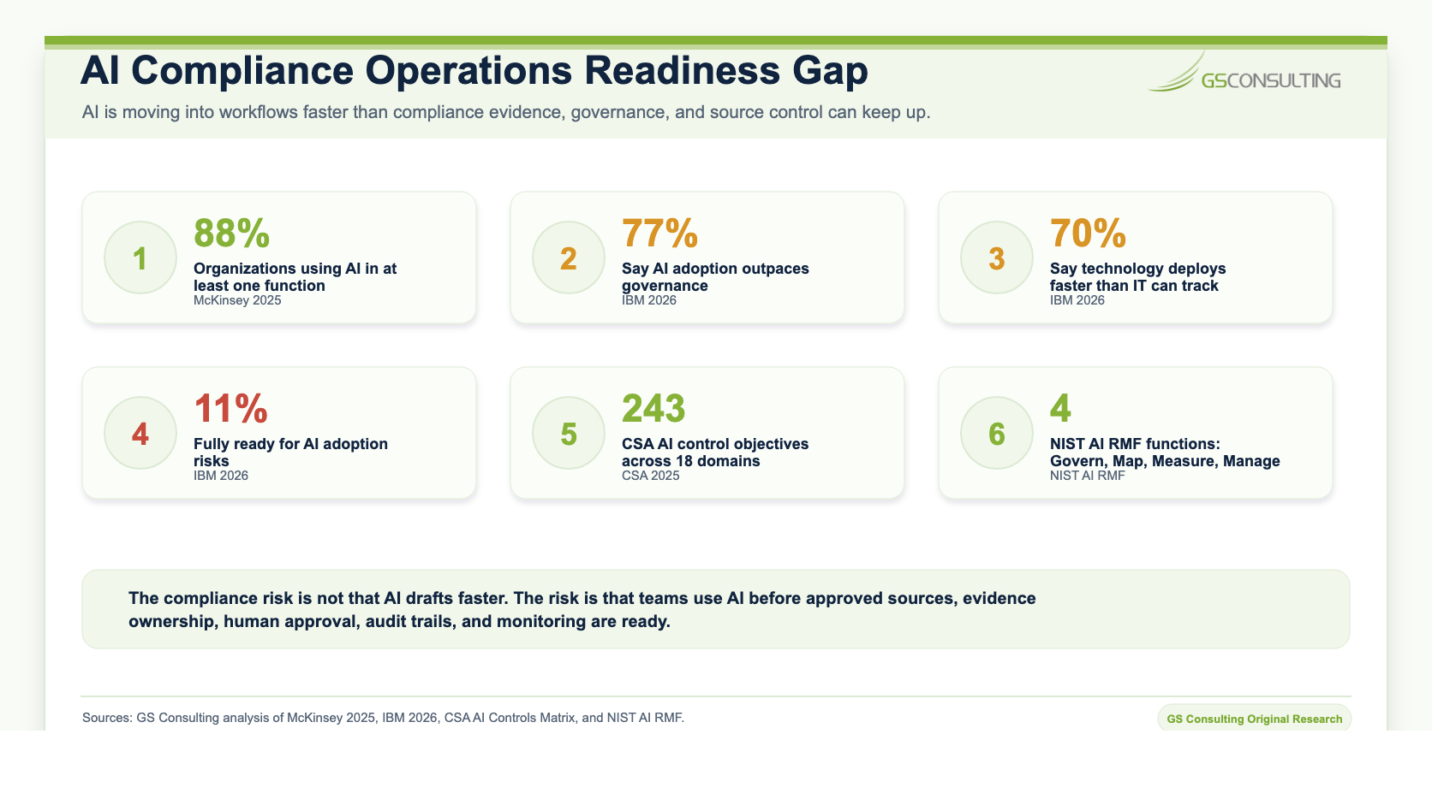Click IBM 2026 caption under 11% card
This screenshot has height=805, width=1432.
[x=221, y=476]
